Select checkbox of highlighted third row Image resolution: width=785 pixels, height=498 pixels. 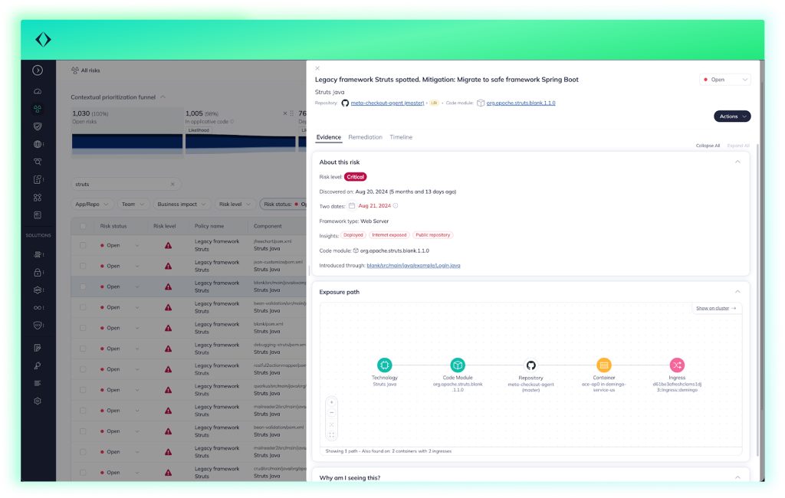[83, 287]
